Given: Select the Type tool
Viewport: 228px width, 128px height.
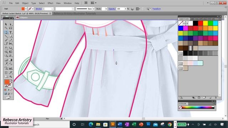Looking at the screenshot, I should coord(11,32).
